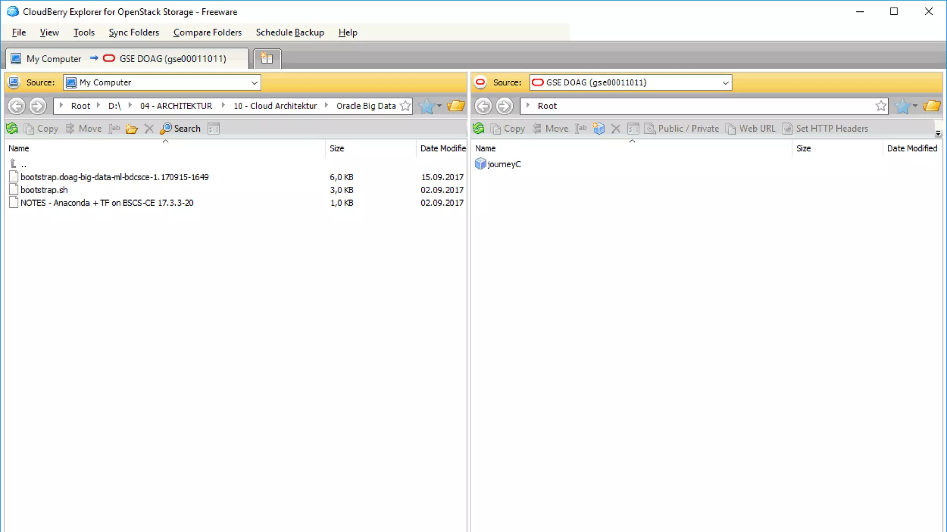The width and height of the screenshot is (947, 532).
Task: Click the folder-up icon in right pane
Action: (931, 106)
